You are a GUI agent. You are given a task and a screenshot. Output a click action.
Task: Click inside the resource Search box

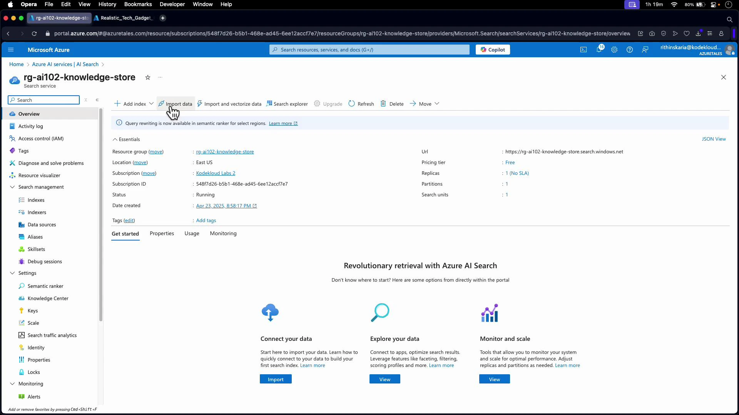(43, 100)
